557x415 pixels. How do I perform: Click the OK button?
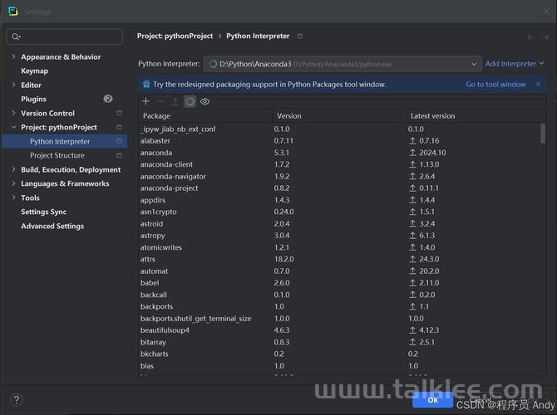tap(432, 400)
